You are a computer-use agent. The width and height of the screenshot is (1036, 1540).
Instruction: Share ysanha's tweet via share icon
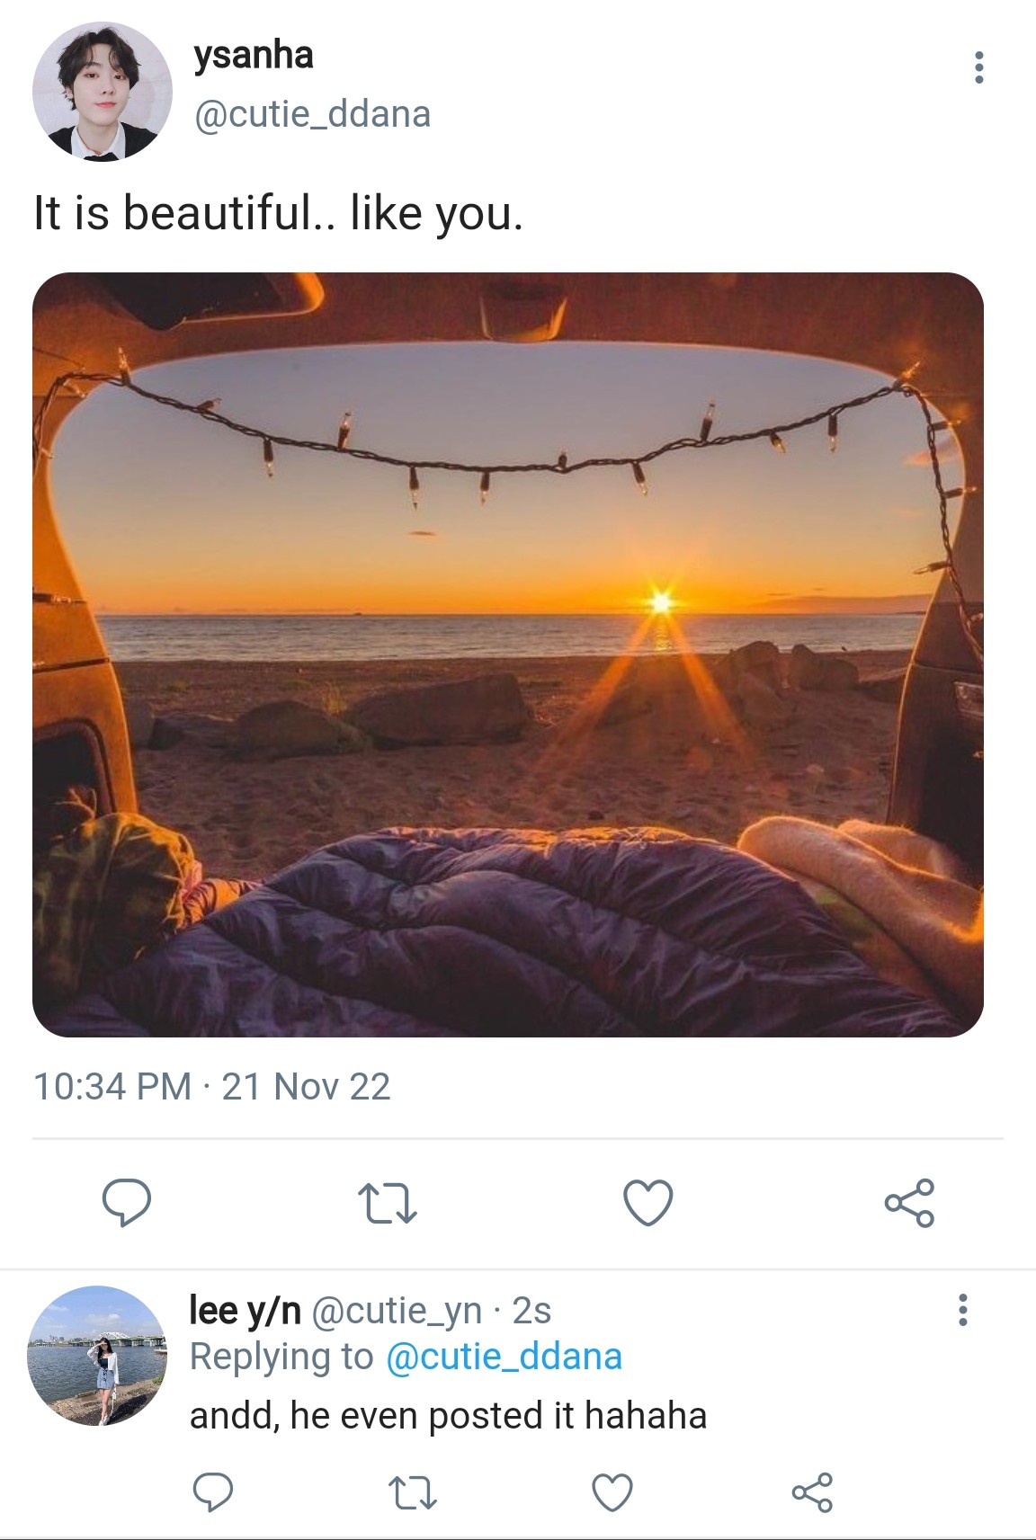point(909,1203)
